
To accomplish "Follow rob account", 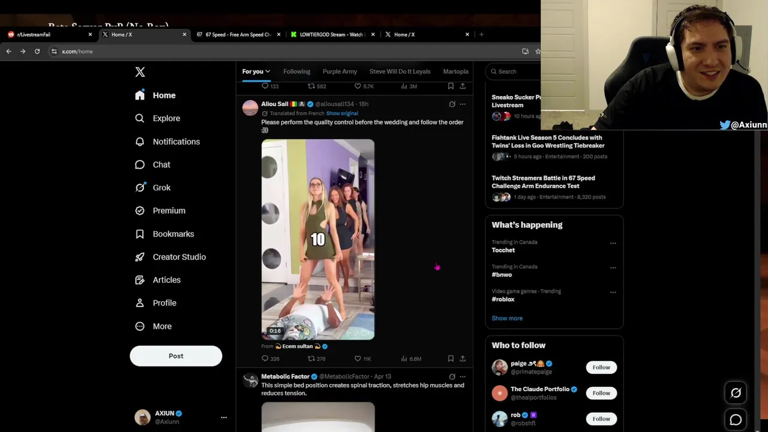I will click(601, 419).
